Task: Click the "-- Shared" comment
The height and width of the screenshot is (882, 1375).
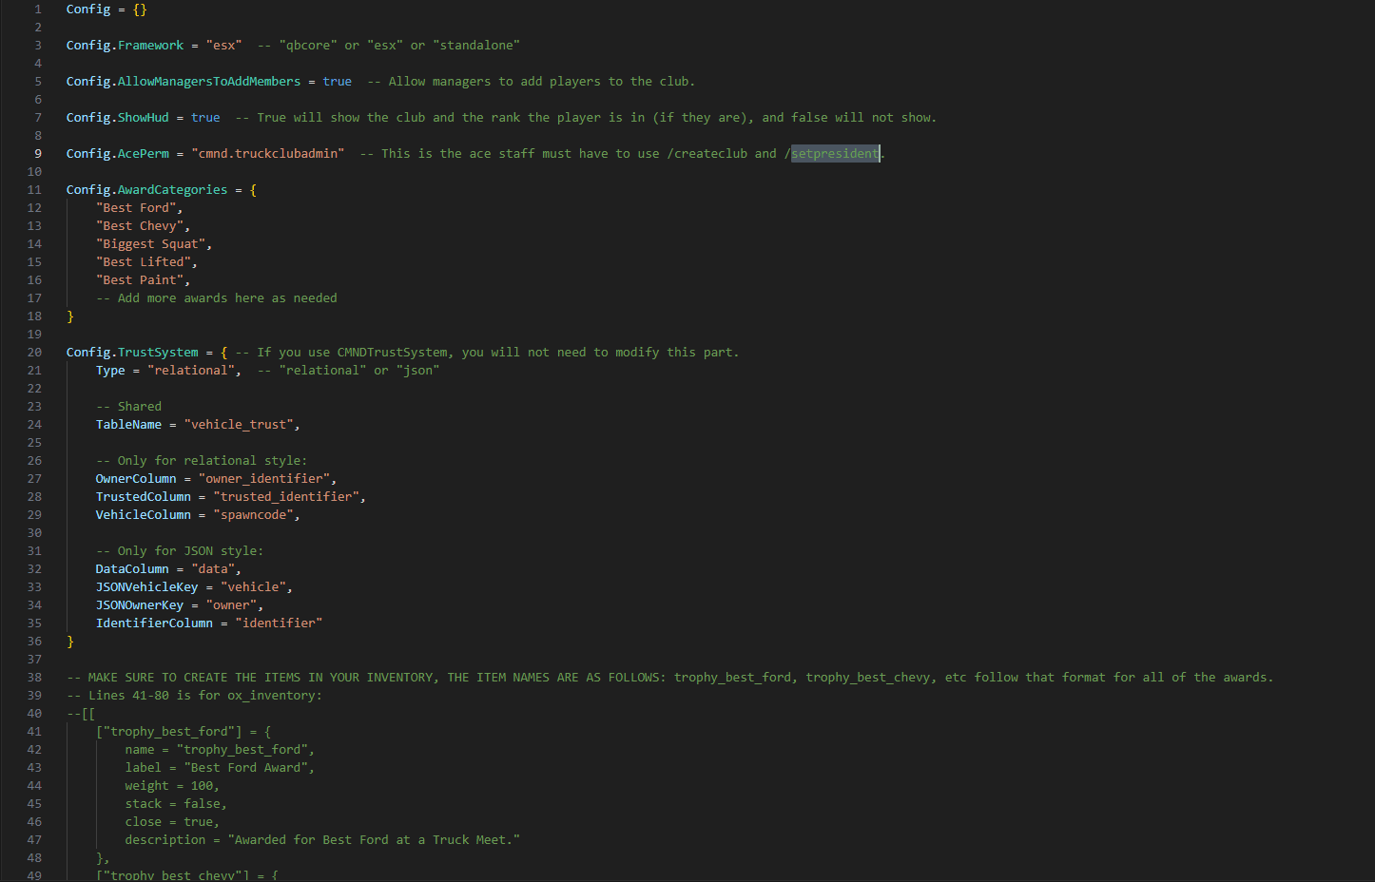Action: pos(128,407)
